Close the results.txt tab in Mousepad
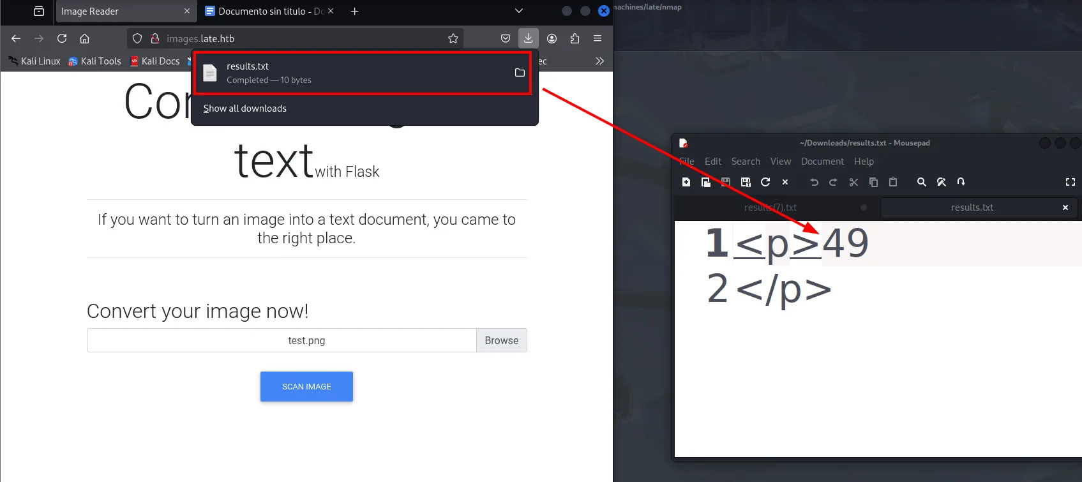This screenshot has width=1082, height=482. [1065, 207]
